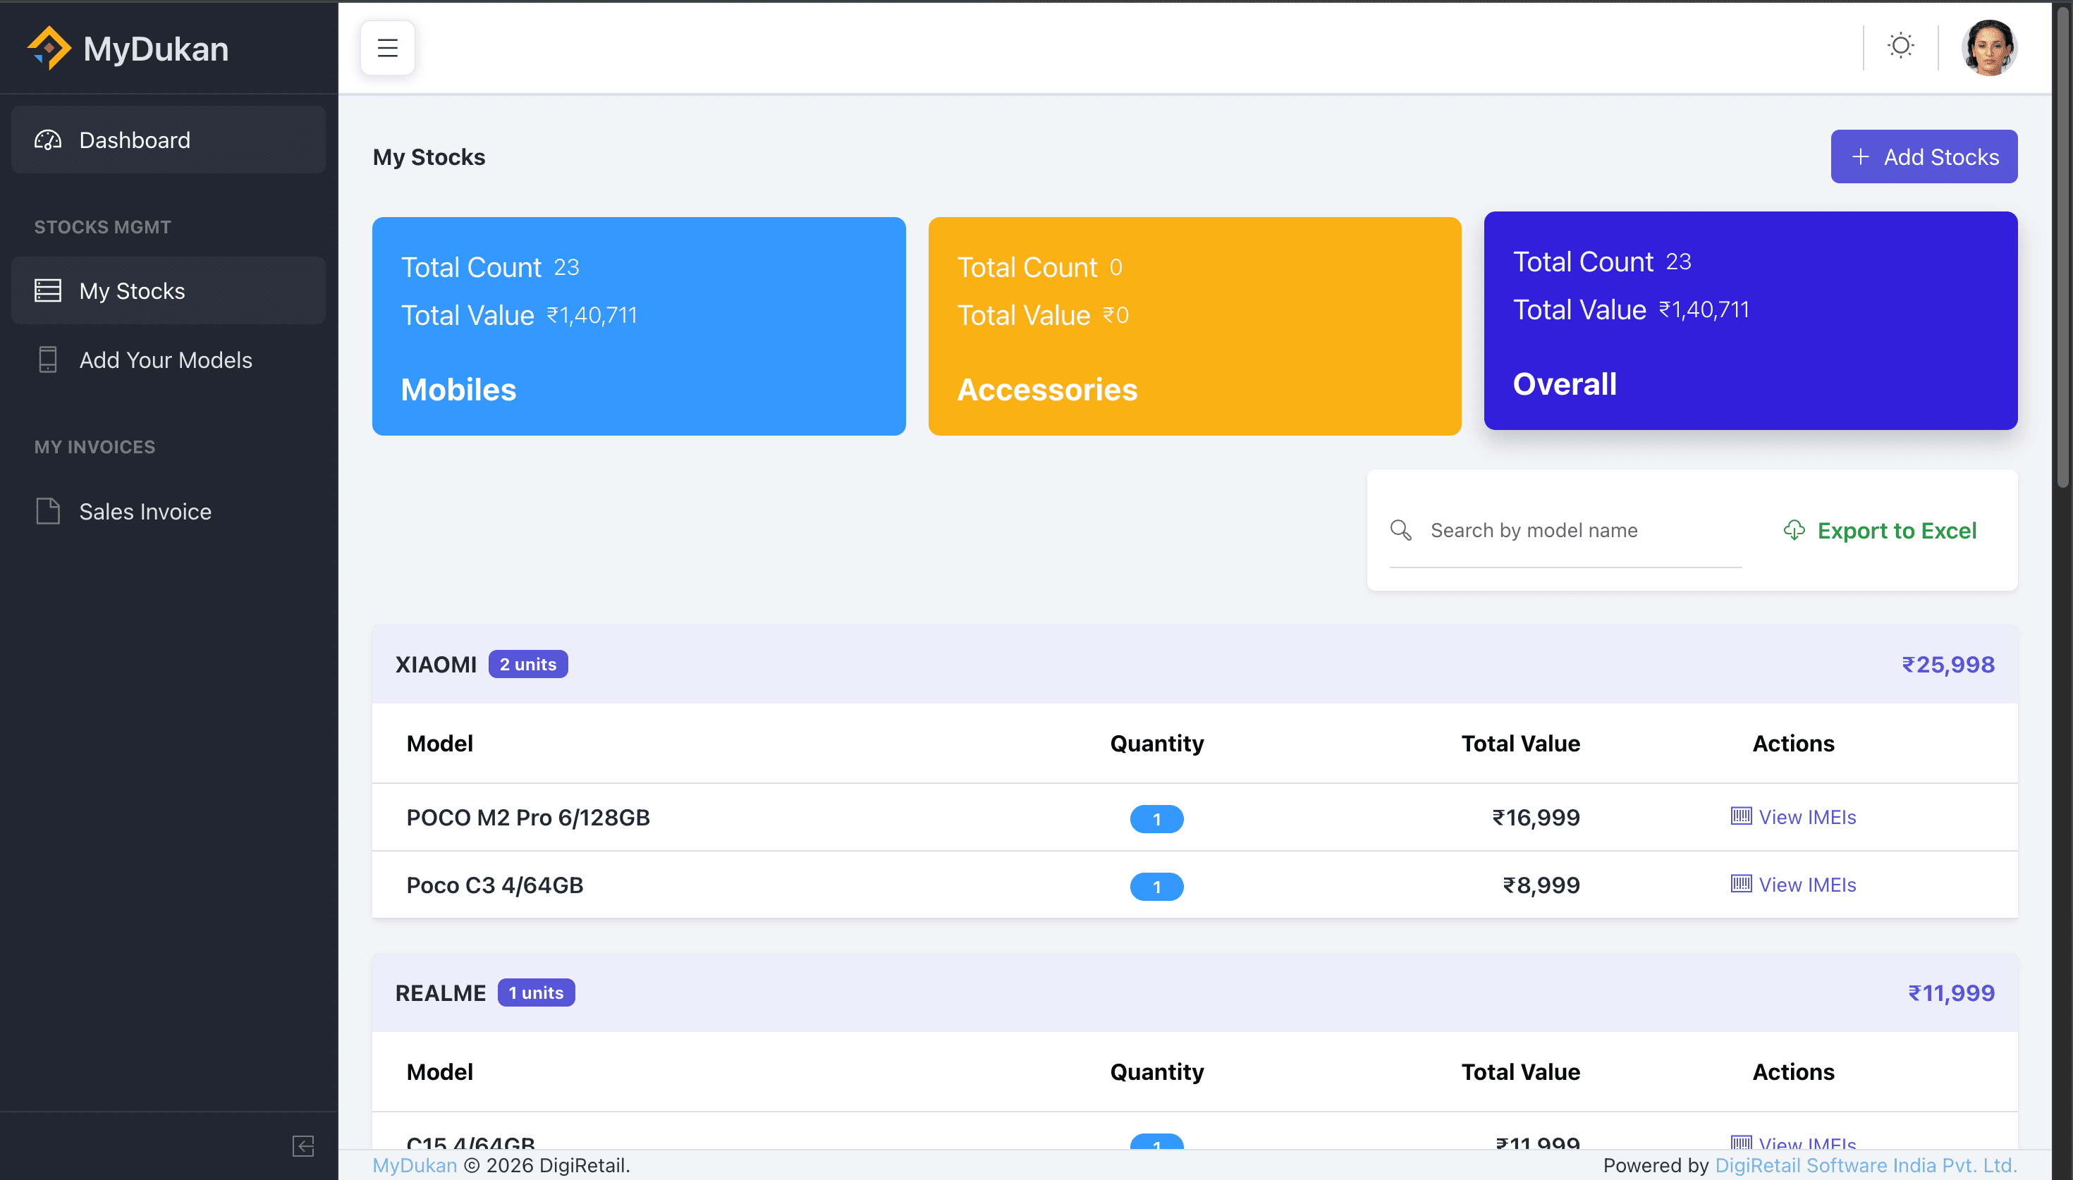Toggle the navigation with the hamburger button

point(387,47)
